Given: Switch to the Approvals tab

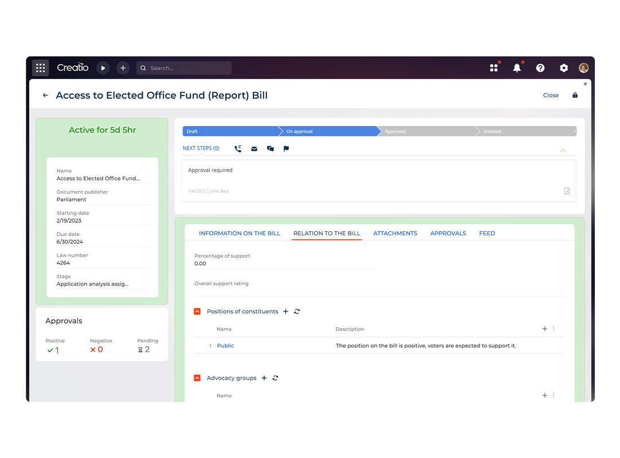Looking at the screenshot, I should [448, 234].
